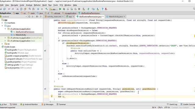Close the app editor tab

coord(73,17)
